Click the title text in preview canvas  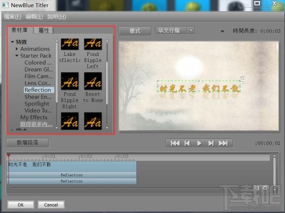[x=199, y=89]
